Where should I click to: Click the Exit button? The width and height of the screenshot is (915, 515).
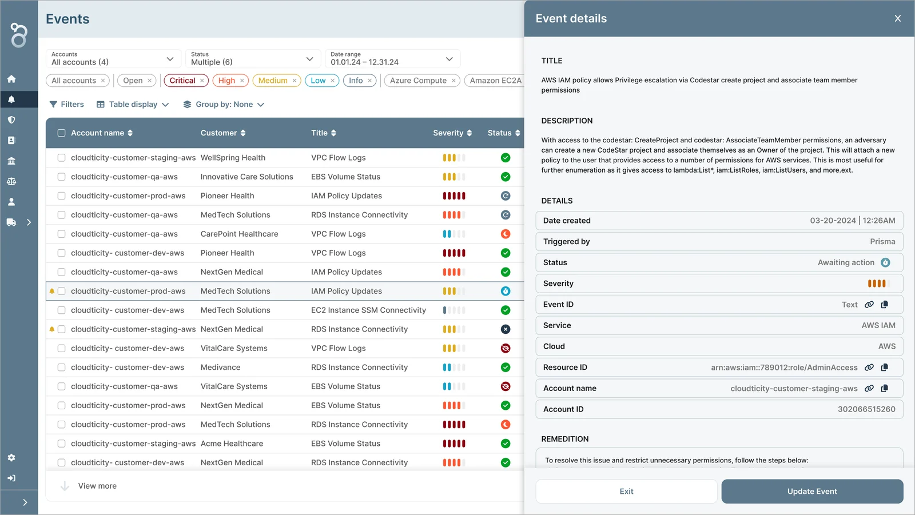coord(626,492)
